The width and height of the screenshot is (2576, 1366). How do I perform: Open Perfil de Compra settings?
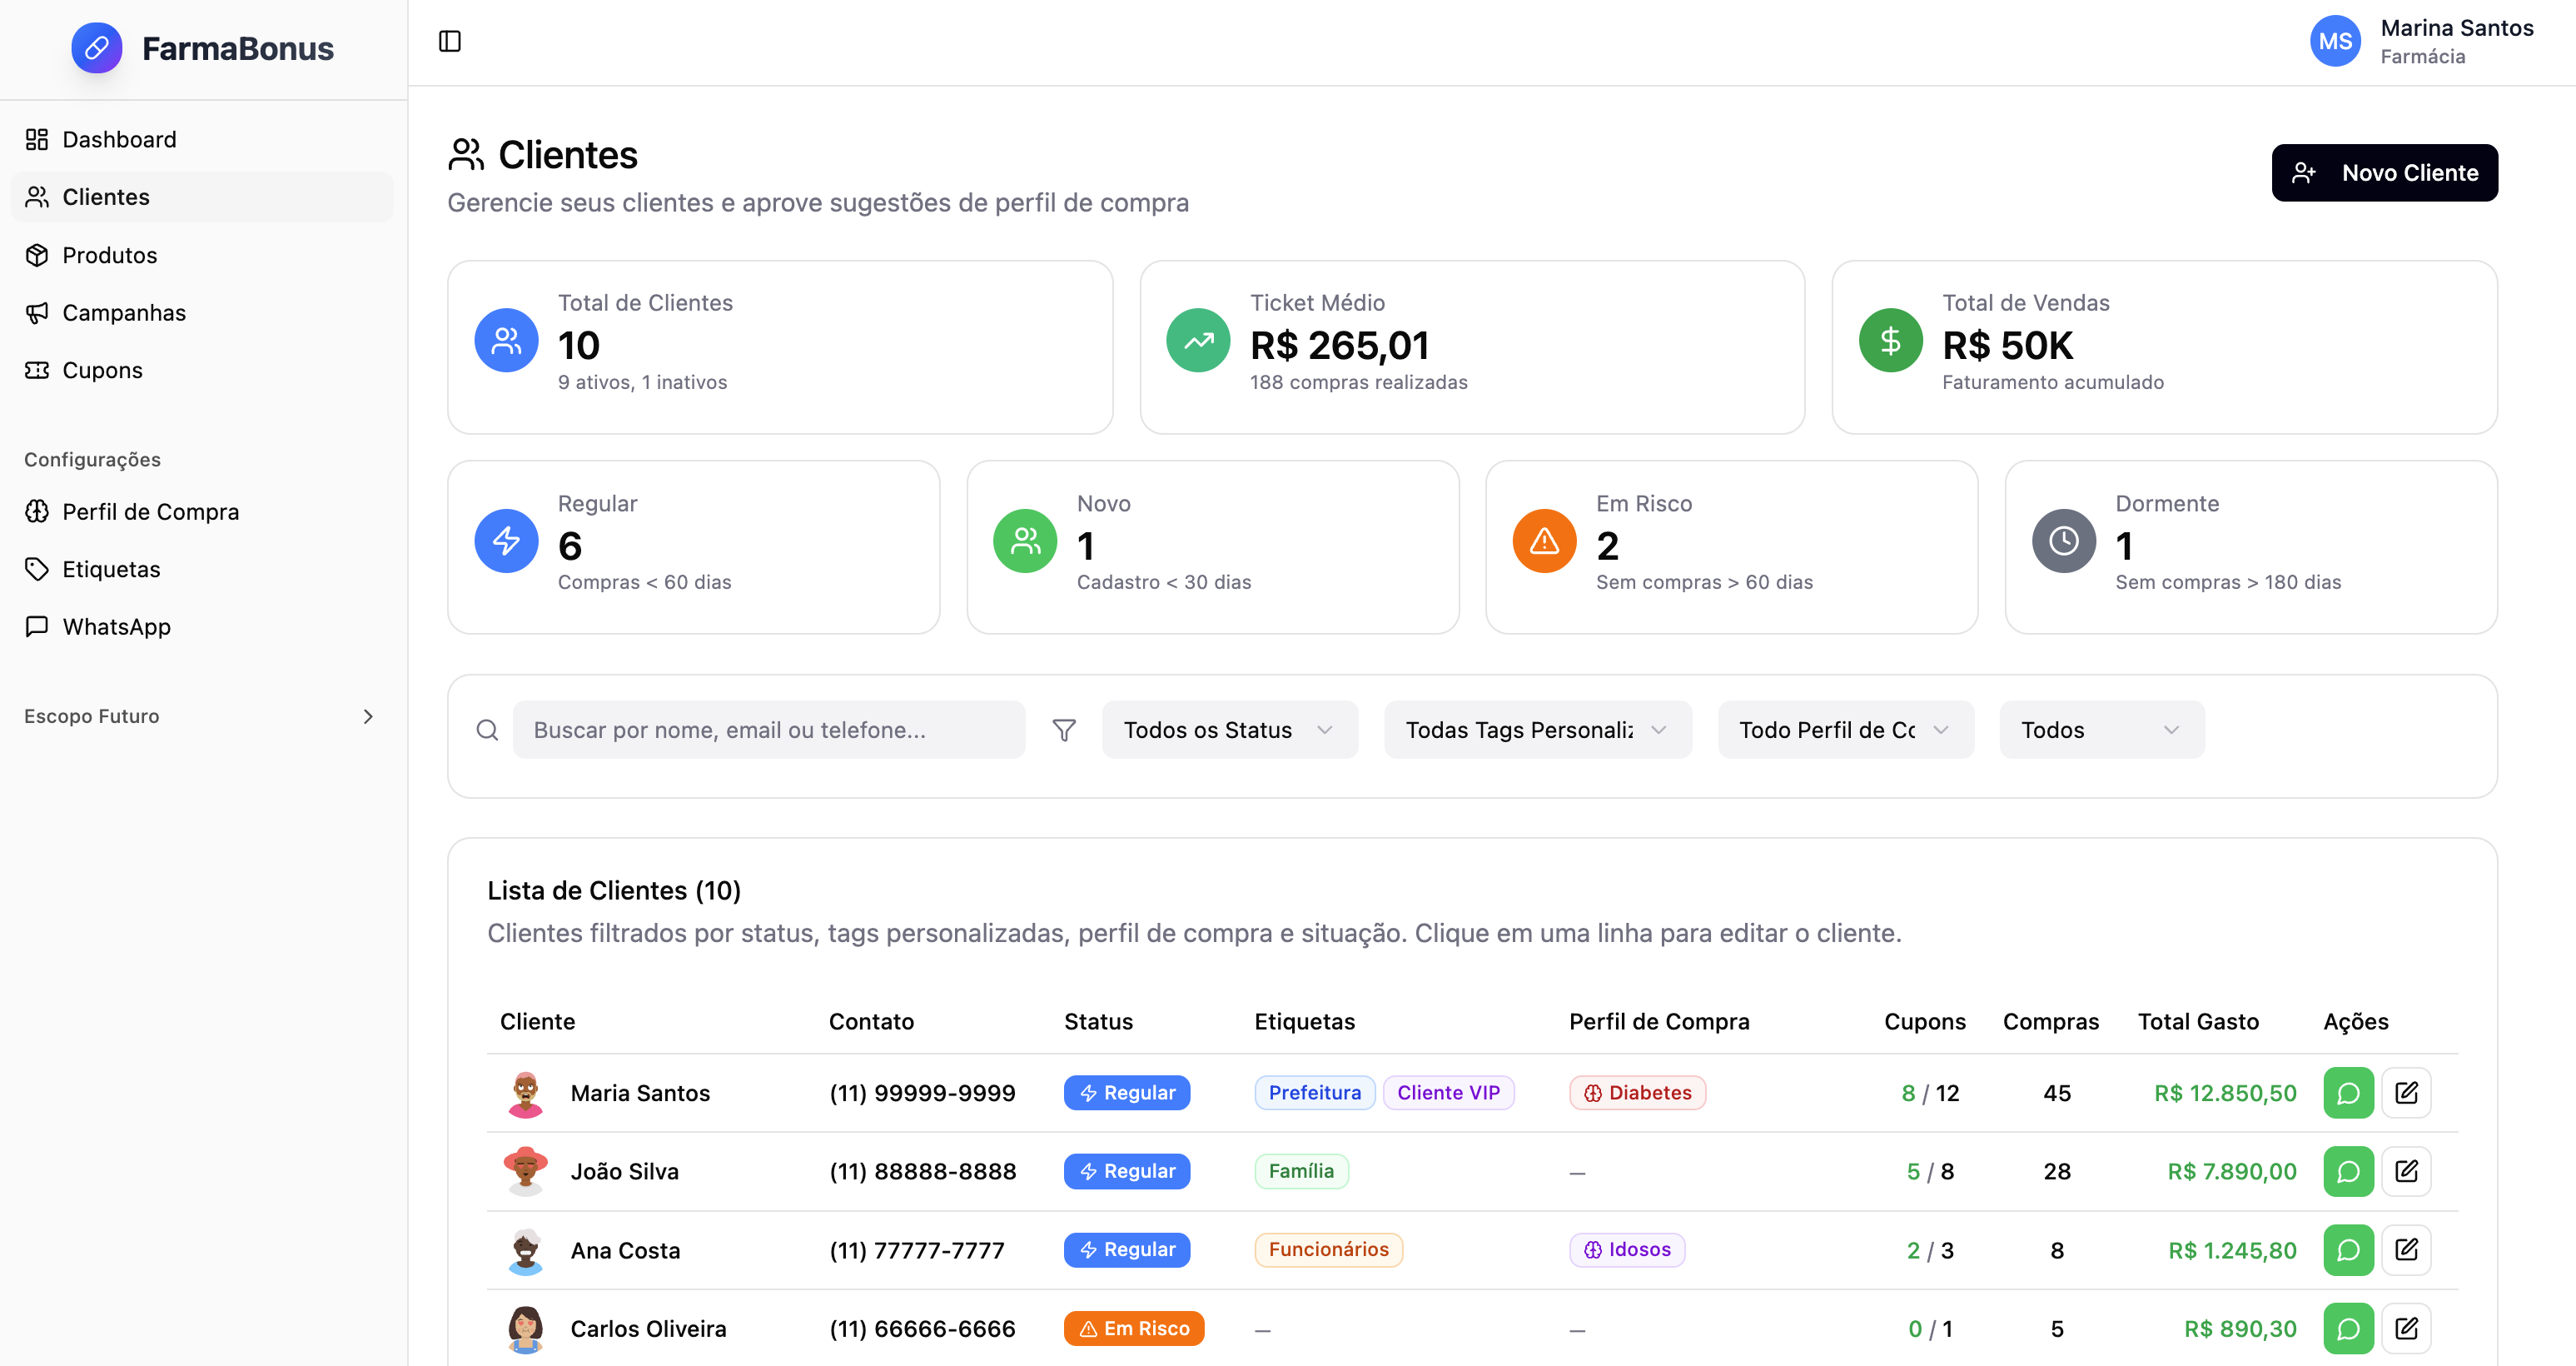point(203,511)
